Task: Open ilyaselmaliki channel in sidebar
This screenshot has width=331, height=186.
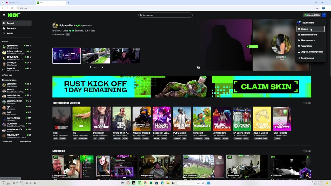Action: 16,47
